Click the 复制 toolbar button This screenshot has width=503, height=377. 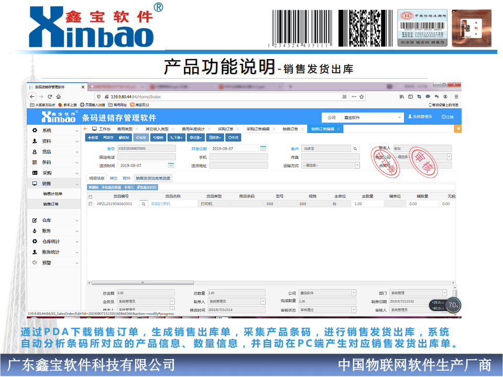pyautogui.click(x=124, y=138)
